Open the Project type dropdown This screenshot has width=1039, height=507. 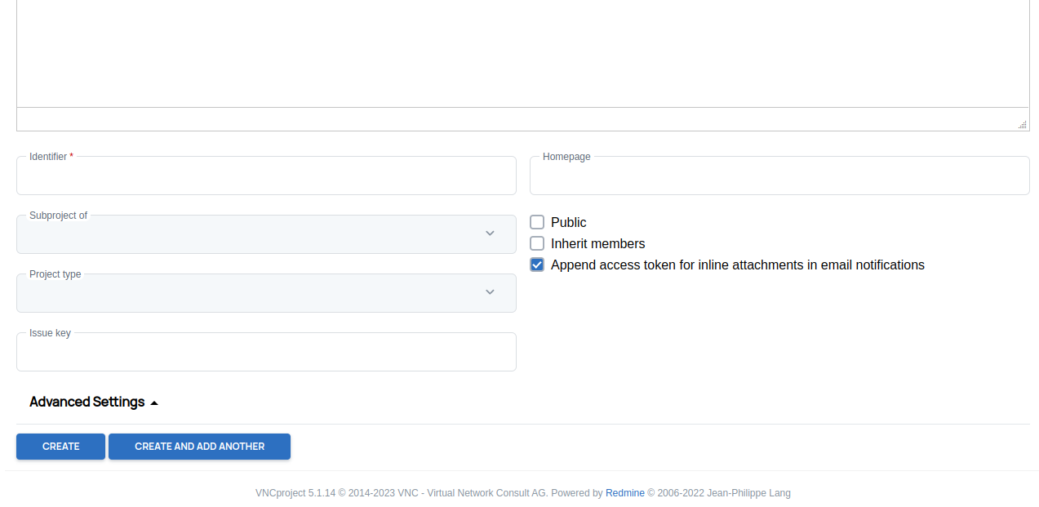[x=253, y=294]
